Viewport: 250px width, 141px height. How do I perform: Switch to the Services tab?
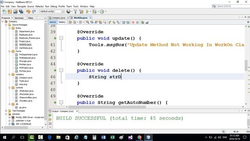[19, 18]
